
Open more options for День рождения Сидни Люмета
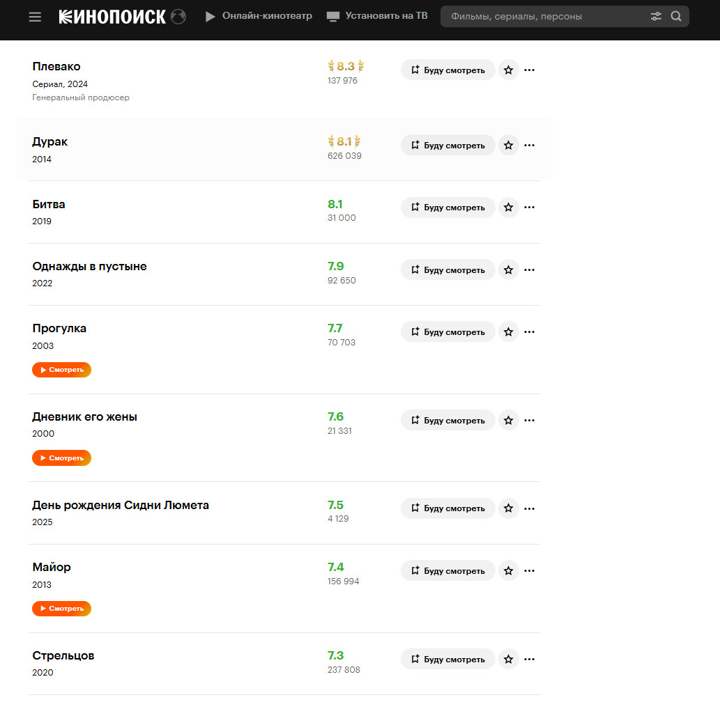[x=530, y=508]
